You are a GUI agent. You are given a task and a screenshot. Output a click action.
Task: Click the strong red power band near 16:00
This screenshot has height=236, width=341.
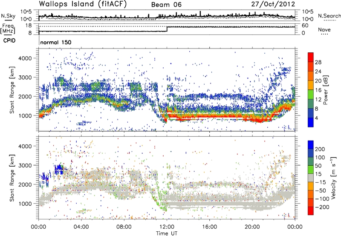click(x=209, y=116)
